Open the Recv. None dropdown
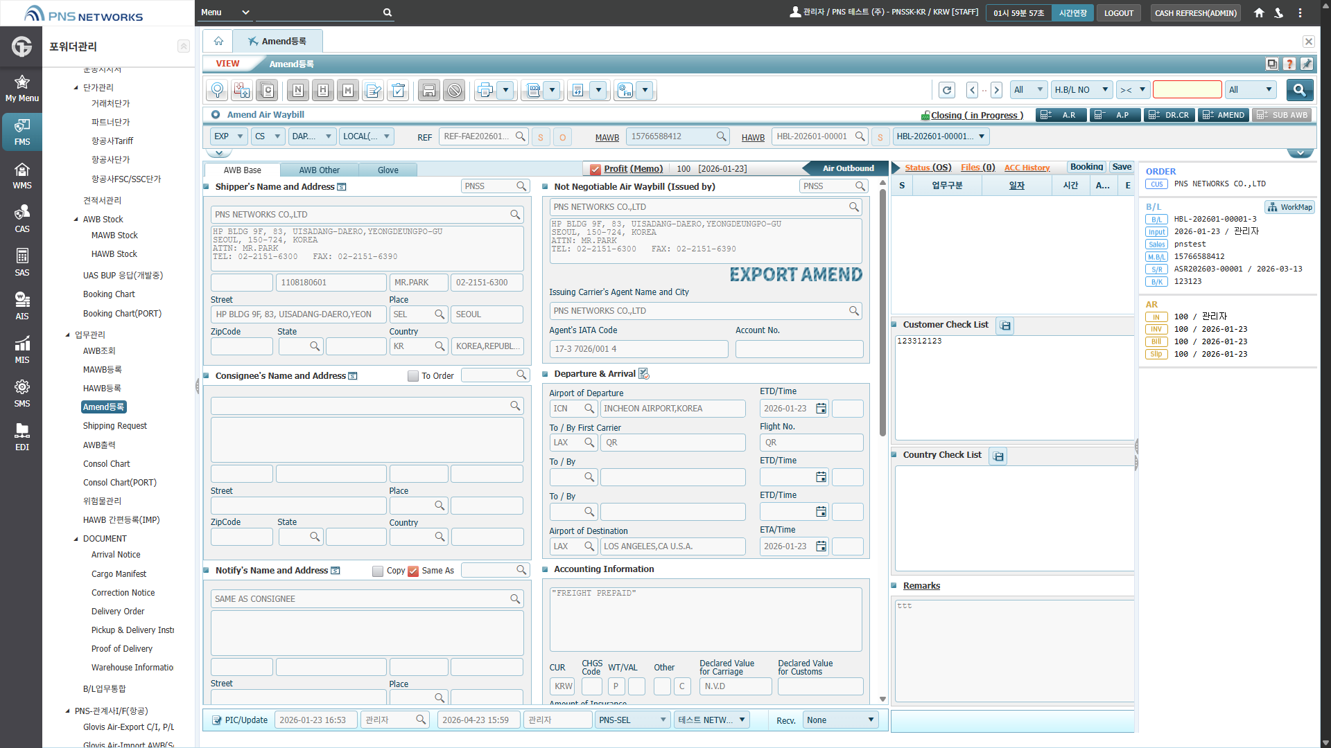 pos(840,720)
